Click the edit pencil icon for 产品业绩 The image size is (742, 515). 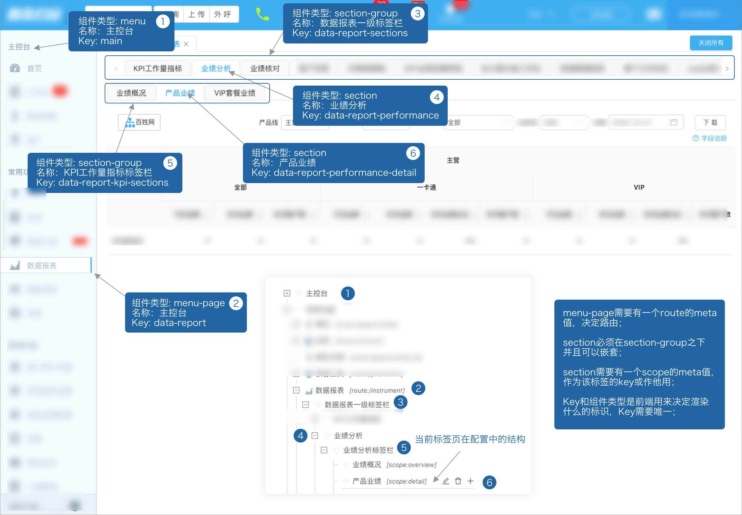[445, 481]
